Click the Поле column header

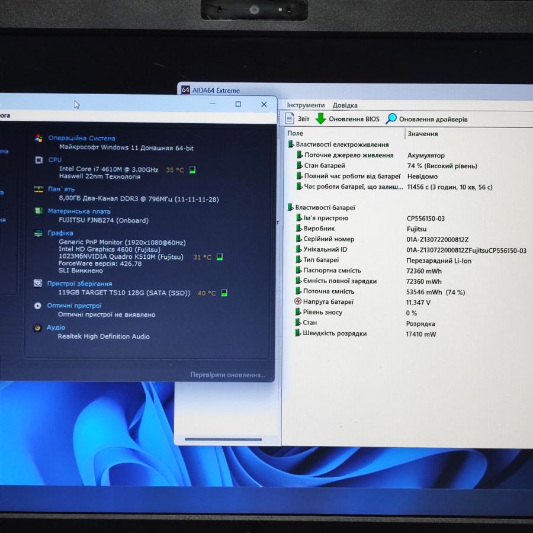point(295,133)
